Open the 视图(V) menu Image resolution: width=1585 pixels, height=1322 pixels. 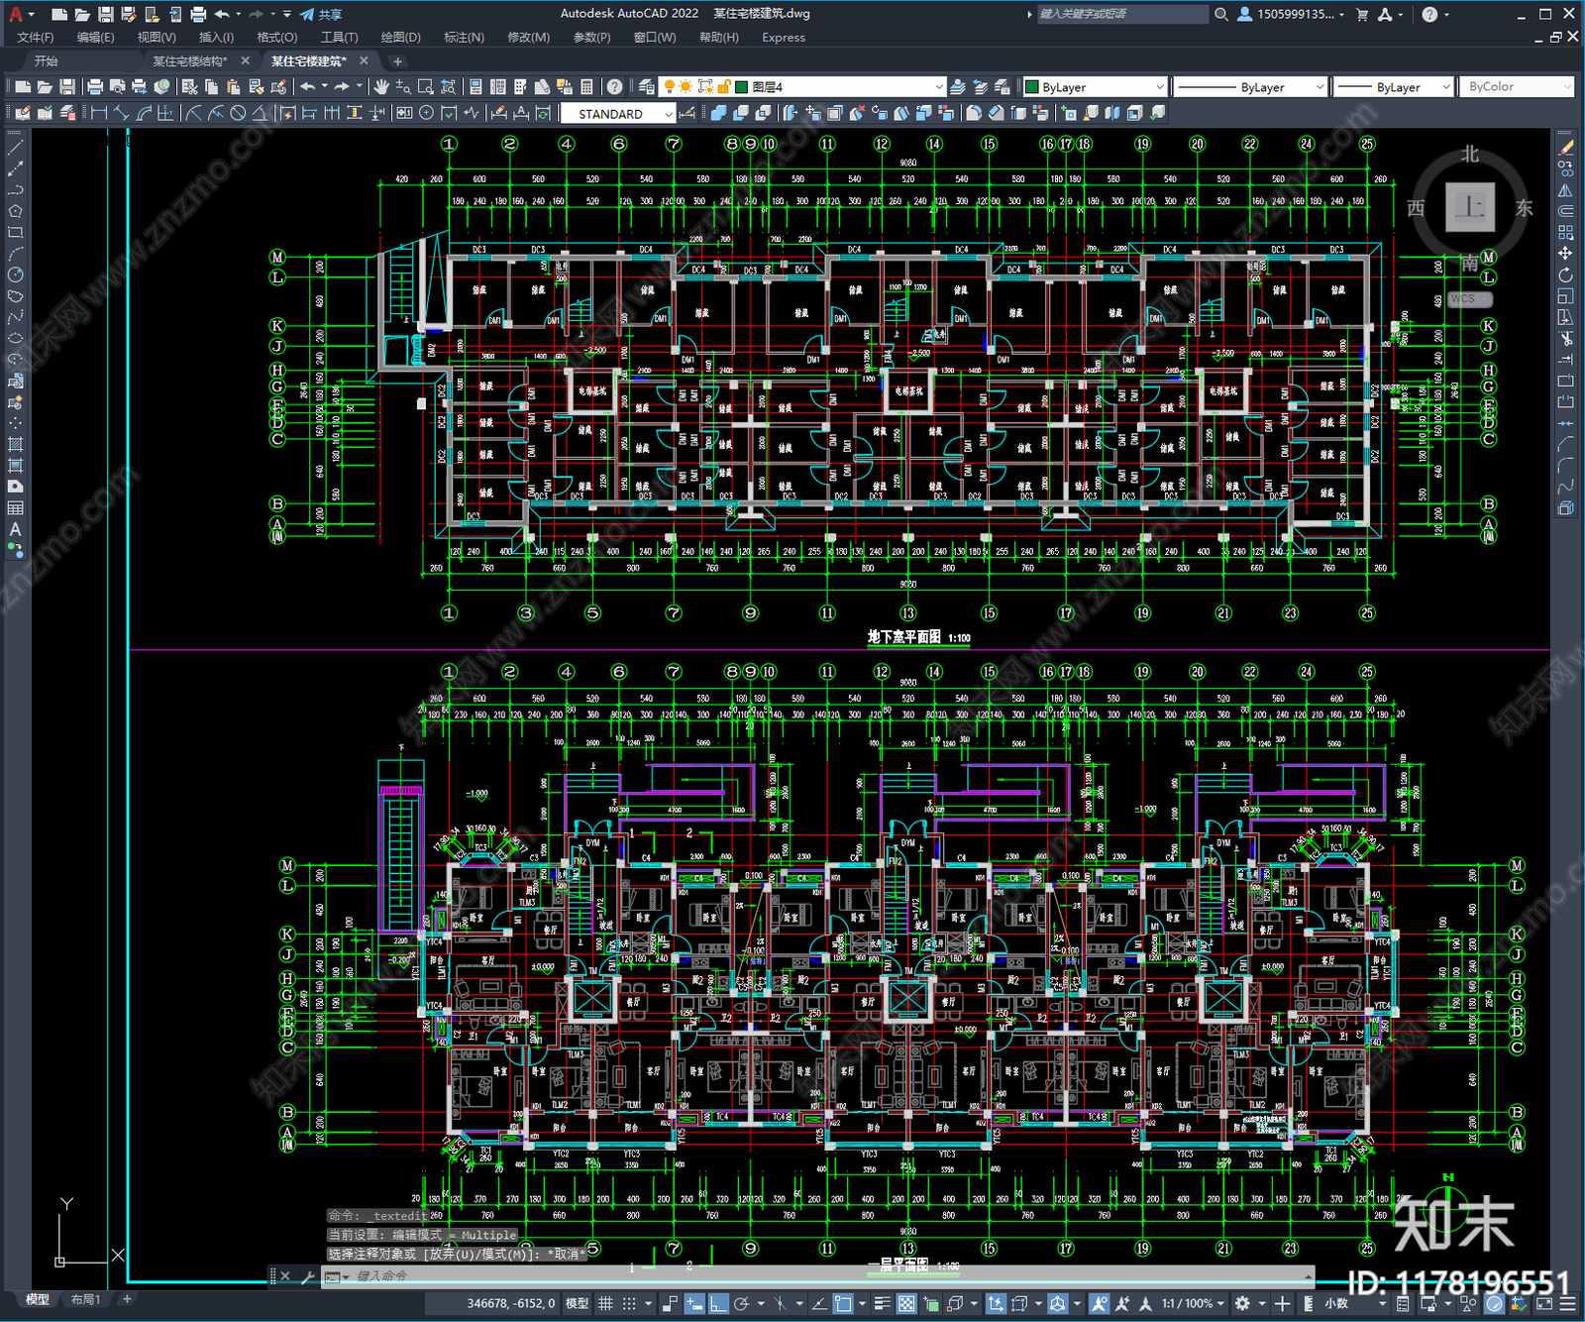[157, 38]
